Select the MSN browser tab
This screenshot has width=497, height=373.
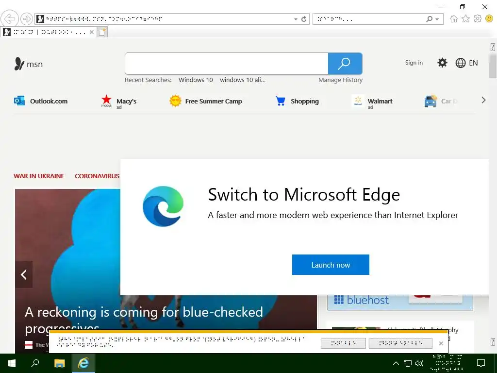click(49, 32)
